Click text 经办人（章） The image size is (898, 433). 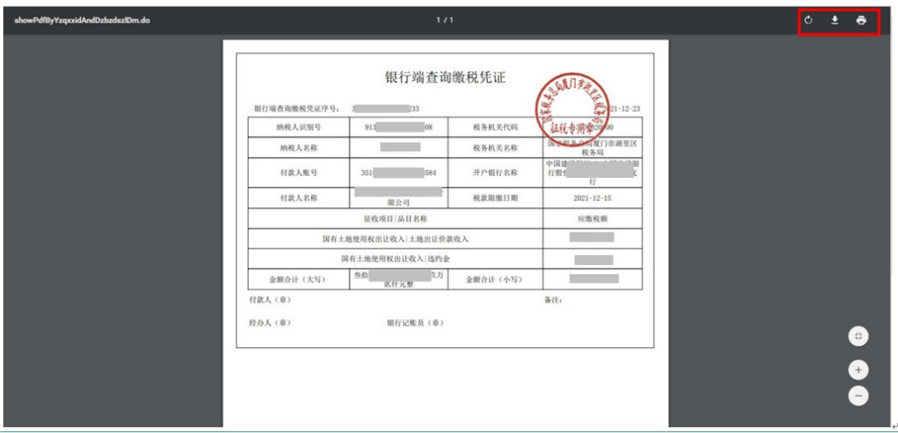point(269,323)
